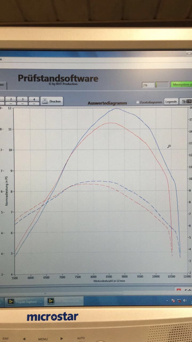Click the Drucken print button
192x342 pixels.
(52, 101)
